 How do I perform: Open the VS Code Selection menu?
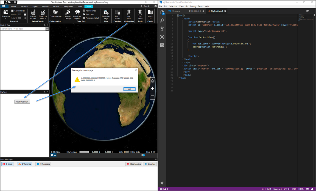173,6
